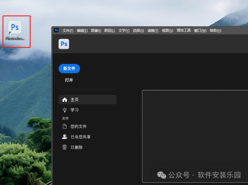Screen dimensions: 248x185
Task: Open the 学习 lightbulb item
Action: 74,110
